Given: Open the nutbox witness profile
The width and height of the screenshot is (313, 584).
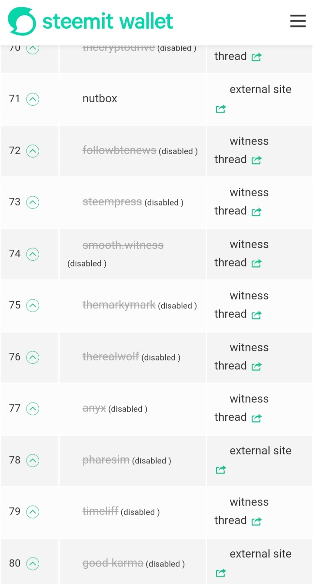Looking at the screenshot, I should (100, 99).
